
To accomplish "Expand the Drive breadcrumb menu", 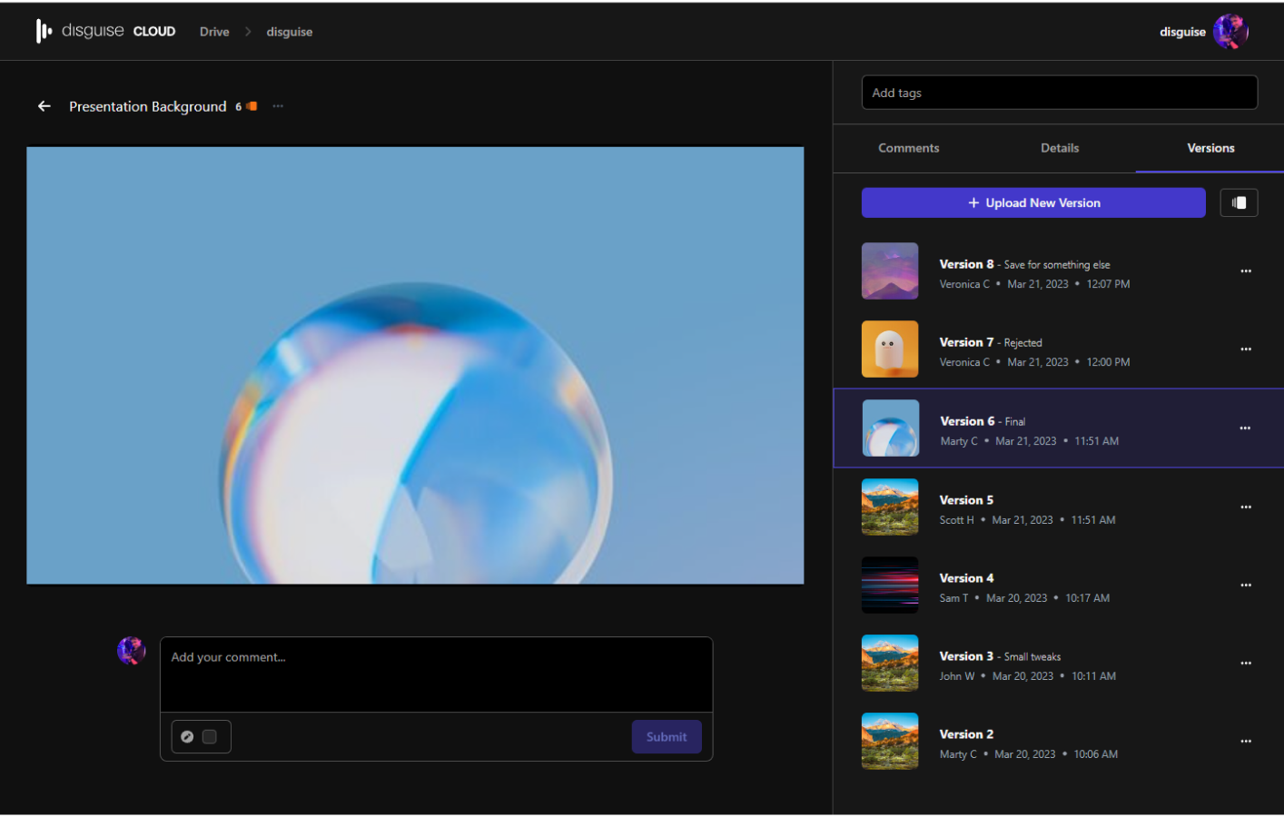I will tap(214, 31).
